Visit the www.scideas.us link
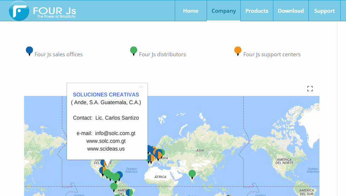 pos(106,149)
